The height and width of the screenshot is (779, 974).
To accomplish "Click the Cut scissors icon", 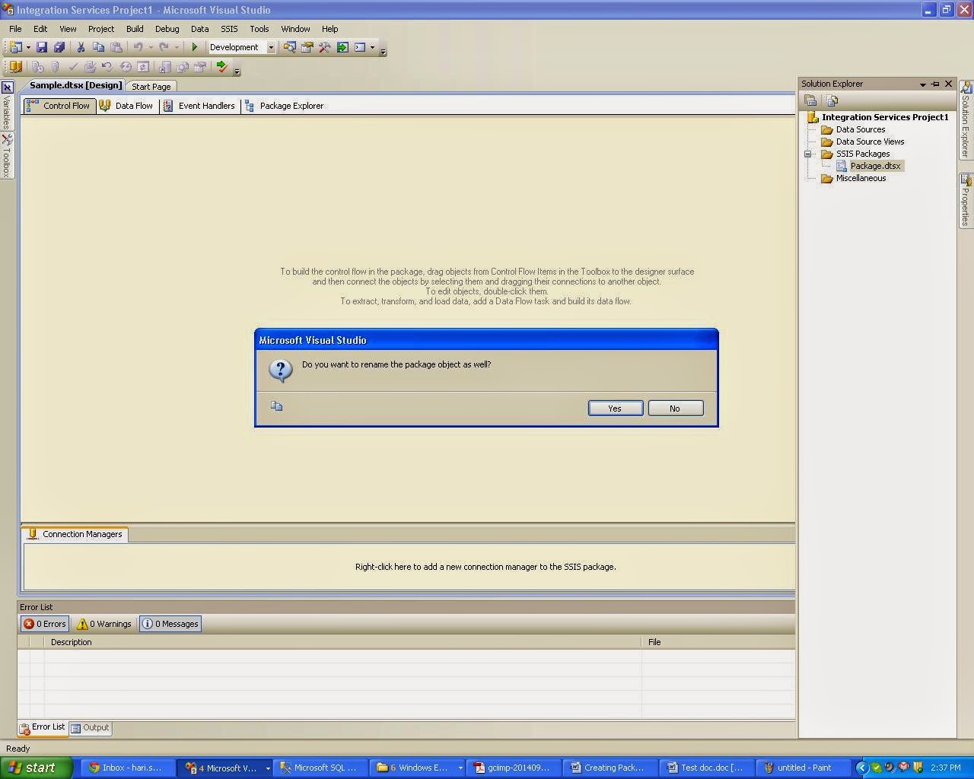I will click(x=81, y=47).
